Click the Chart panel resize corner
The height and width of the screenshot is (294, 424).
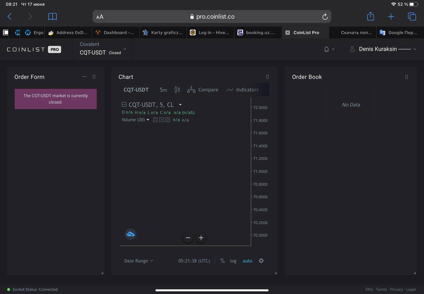click(x=276, y=273)
